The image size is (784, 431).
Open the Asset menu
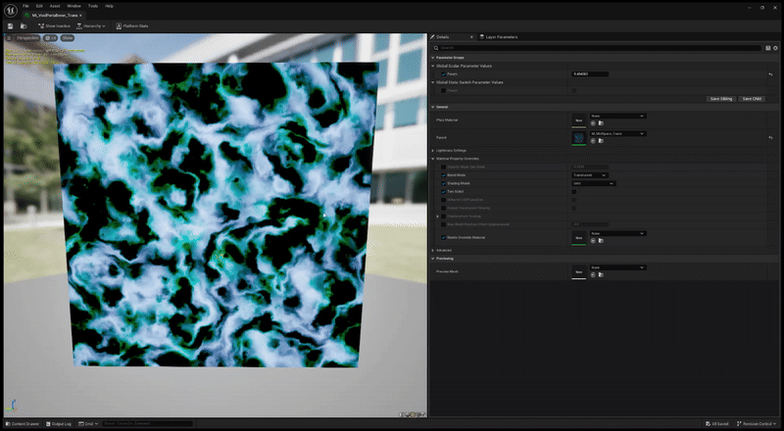point(55,6)
